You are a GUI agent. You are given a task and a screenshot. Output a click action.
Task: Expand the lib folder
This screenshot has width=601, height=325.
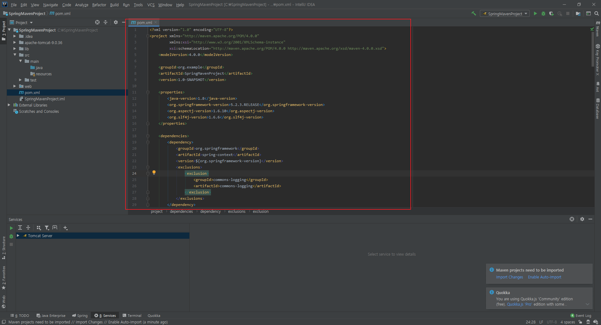point(14,49)
